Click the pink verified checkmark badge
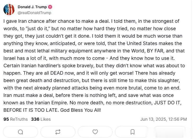Screen dimensions: 193x139 point(50,7)
